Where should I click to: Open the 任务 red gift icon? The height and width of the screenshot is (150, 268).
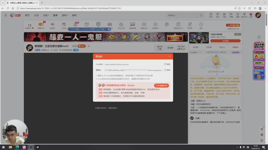251,15
